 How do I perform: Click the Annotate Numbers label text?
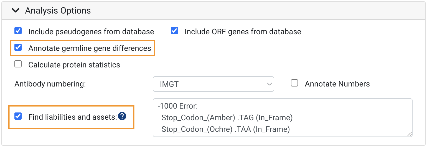(x=337, y=84)
